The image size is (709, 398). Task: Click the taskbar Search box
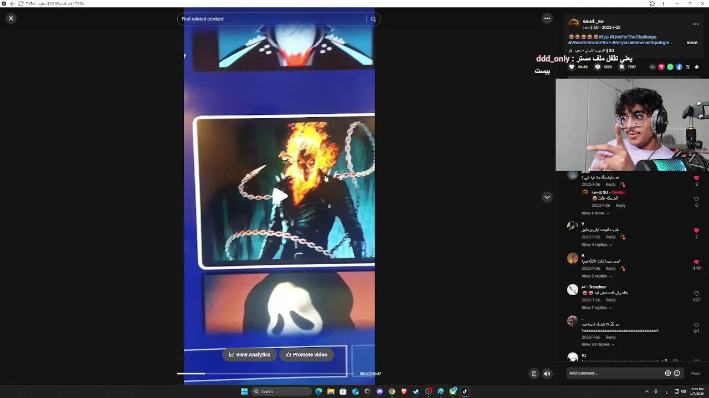click(281, 391)
